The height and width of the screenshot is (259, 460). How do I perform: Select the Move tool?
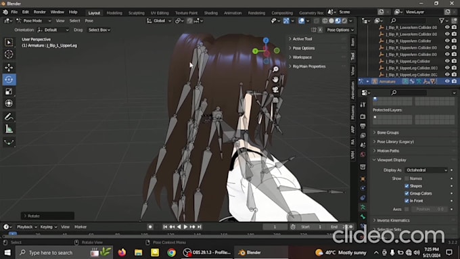pos(9,68)
